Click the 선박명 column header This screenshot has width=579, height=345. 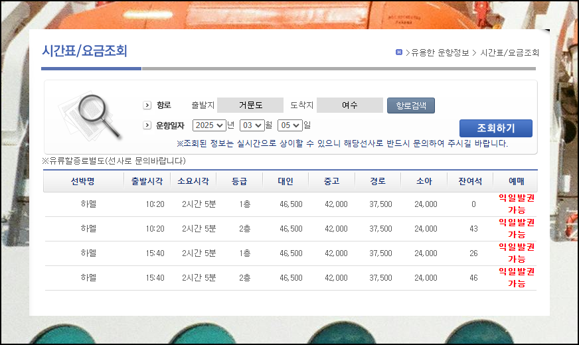pos(83,181)
